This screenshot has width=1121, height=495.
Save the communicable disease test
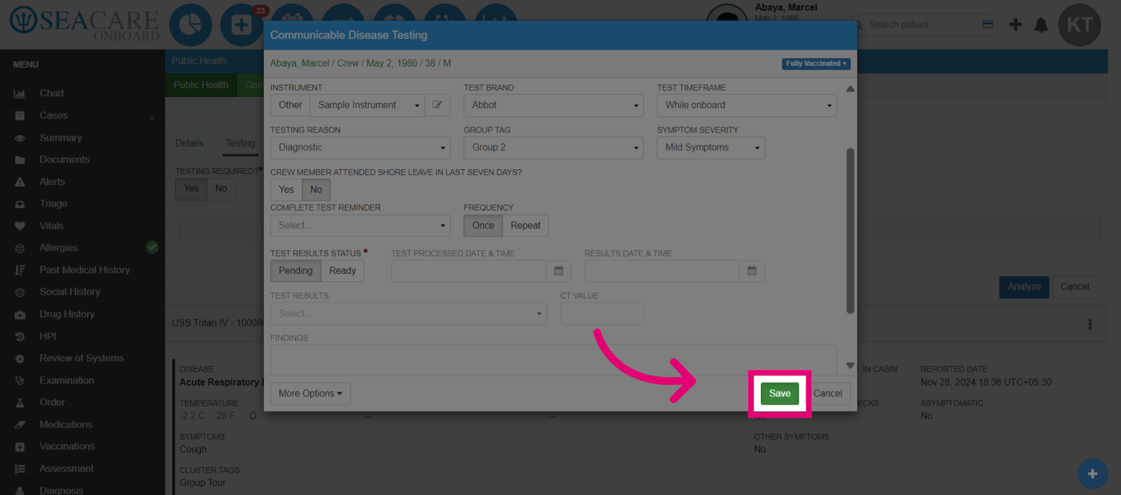coord(779,393)
